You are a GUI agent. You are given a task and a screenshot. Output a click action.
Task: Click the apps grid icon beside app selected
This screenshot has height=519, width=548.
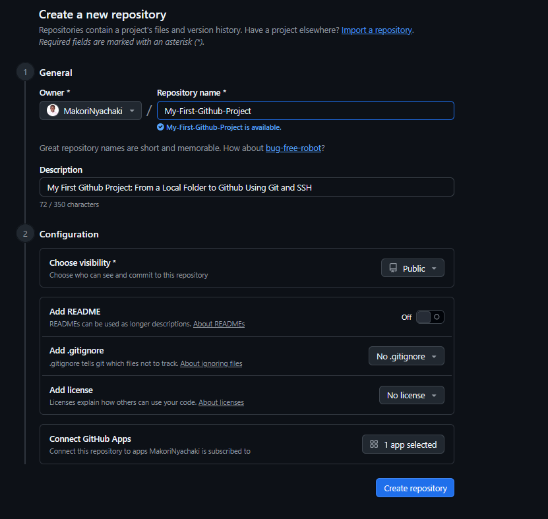[374, 444]
